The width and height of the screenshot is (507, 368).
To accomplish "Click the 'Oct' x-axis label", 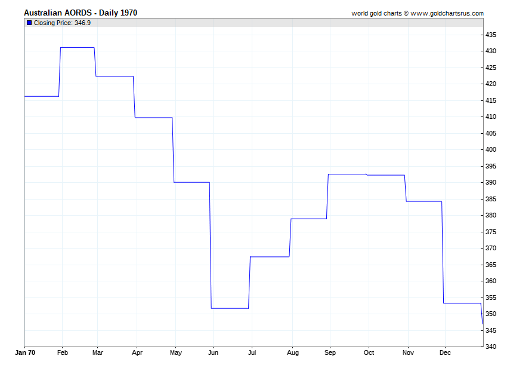I will click(x=369, y=352).
